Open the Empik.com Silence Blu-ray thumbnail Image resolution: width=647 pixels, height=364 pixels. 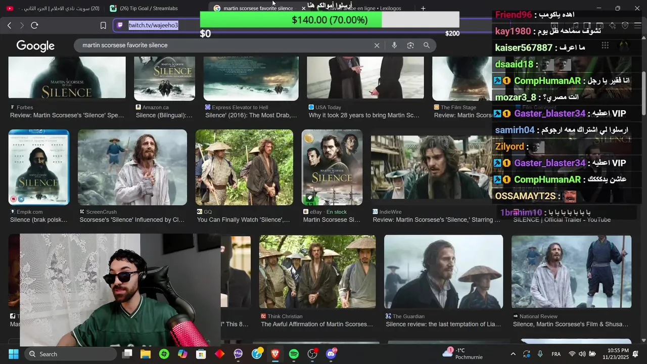tap(39, 167)
